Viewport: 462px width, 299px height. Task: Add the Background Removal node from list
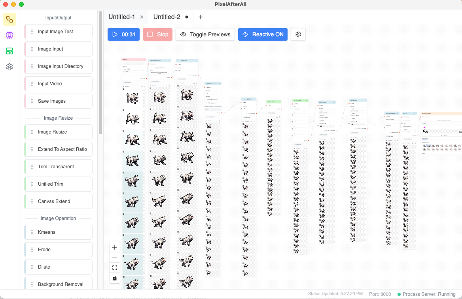pyautogui.click(x=58, y=284)
